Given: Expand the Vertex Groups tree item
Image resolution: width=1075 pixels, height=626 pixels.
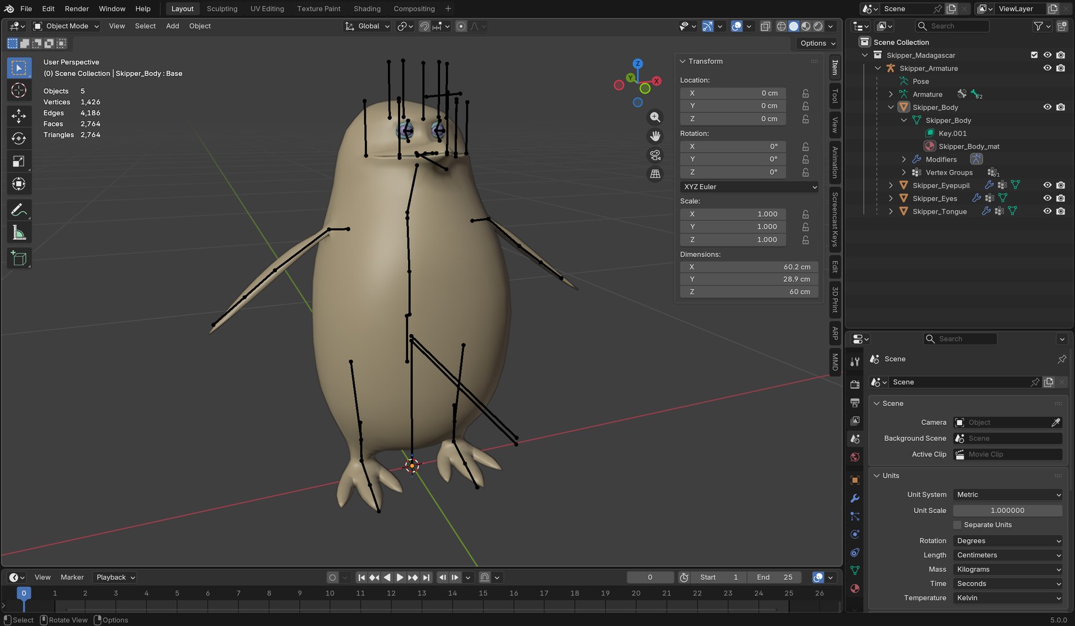Looking at the screenshot, I should pyautogui.click(x=904, y=172).
